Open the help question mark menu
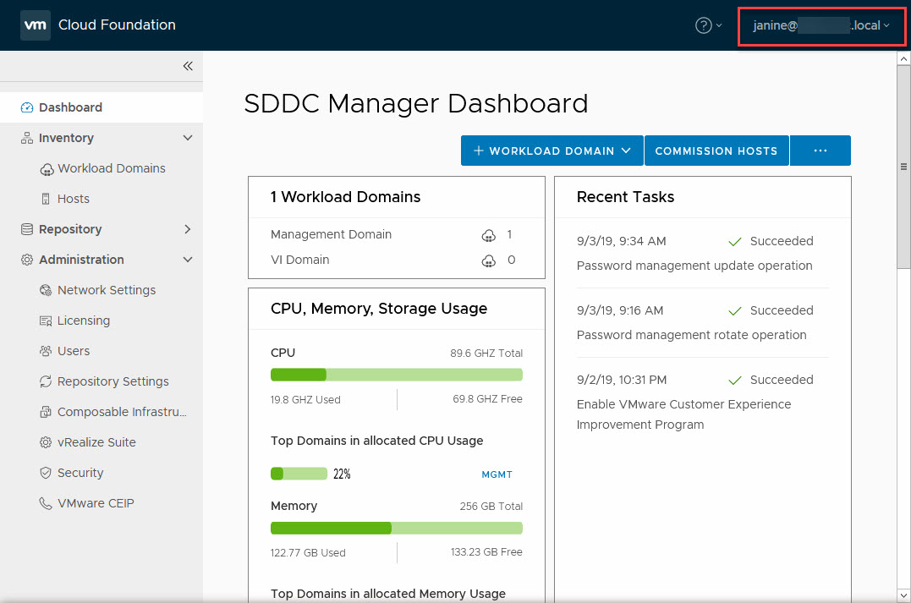911x603 pixels. click(708, 25)
